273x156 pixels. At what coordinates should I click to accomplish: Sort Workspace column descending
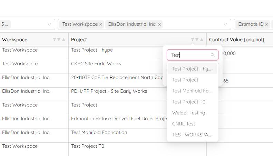click(x=59, y=40)
